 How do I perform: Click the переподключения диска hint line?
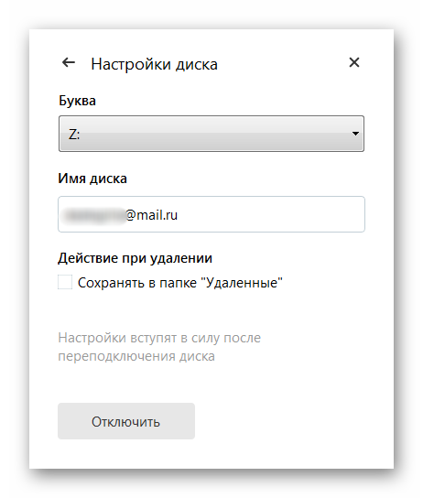[x=136, y=356]
